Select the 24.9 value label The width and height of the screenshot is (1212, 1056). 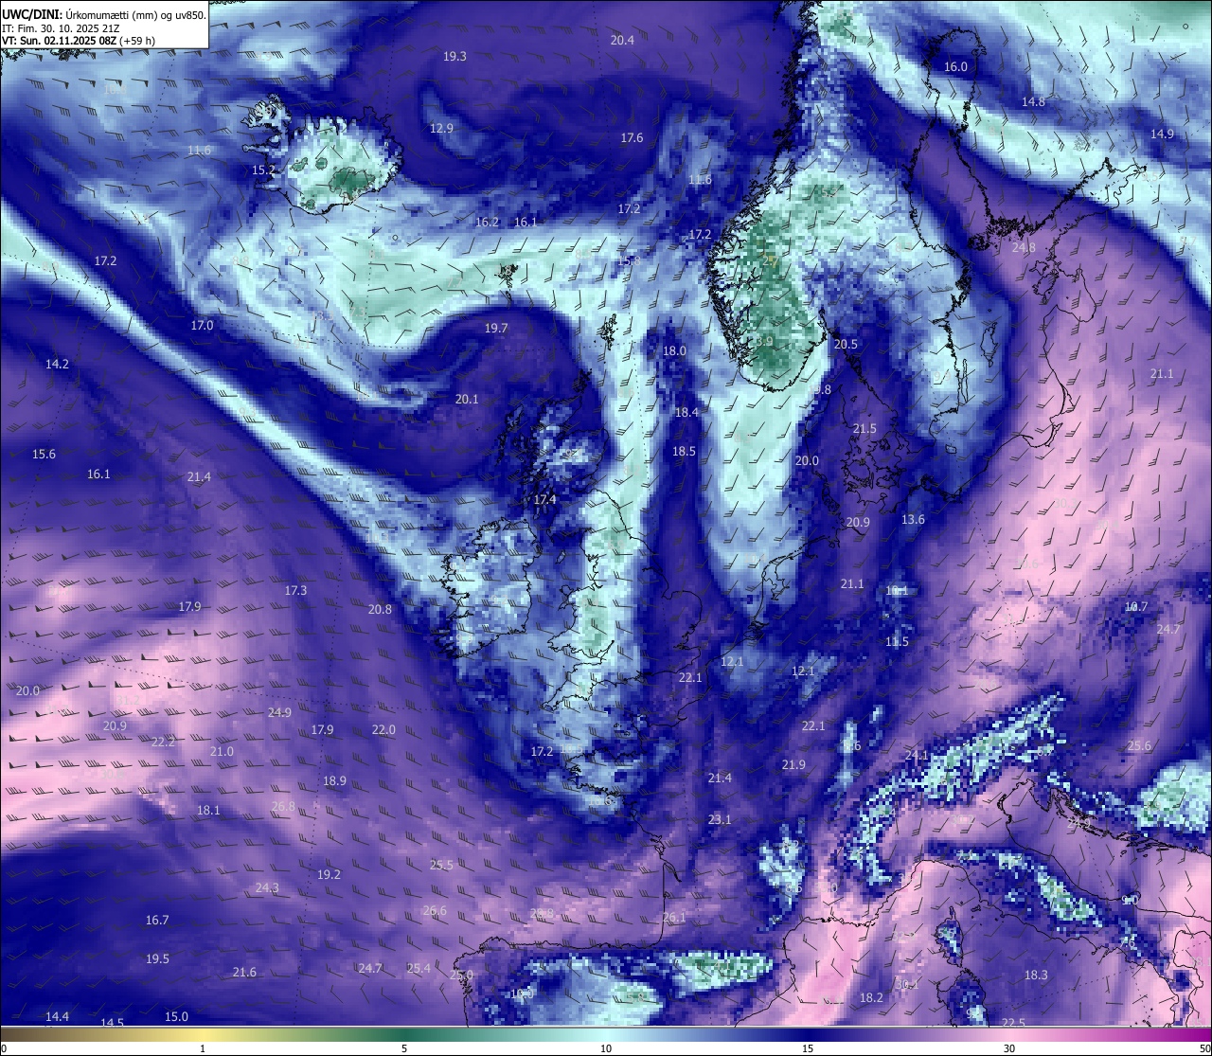(x=279, y=713)
